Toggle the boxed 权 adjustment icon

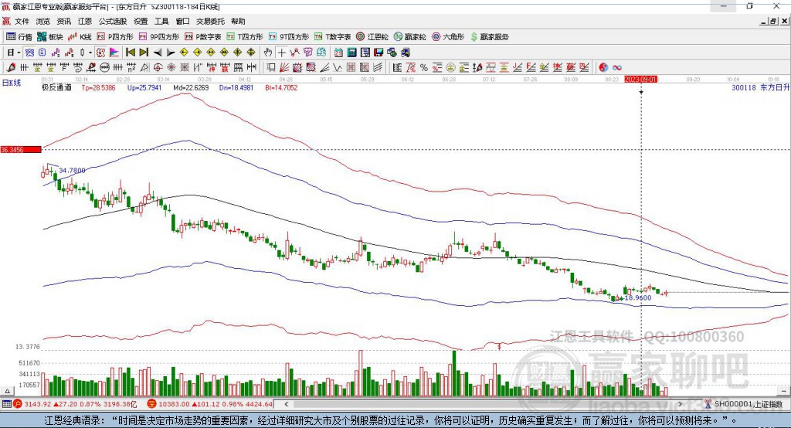tap(101, 52)
